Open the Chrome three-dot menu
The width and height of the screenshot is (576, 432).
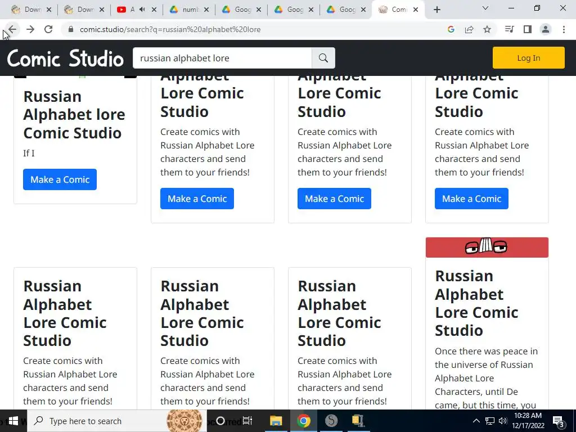[x=564, y=29]
